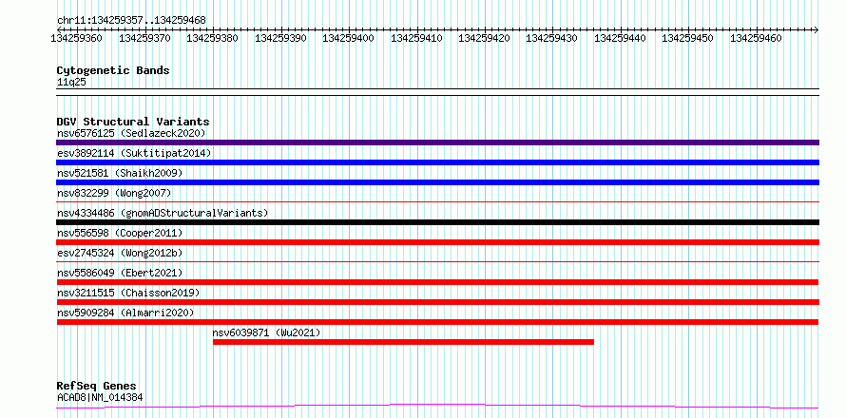Click the blue nsv521581 variant bar

click(437, 182)
